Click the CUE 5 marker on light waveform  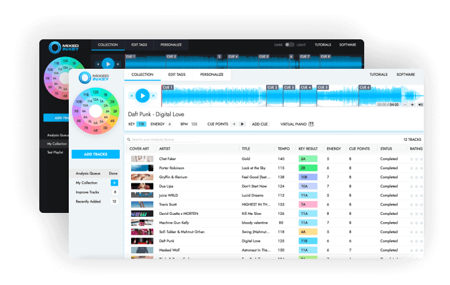pos(322,87)
